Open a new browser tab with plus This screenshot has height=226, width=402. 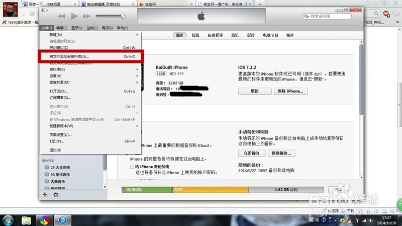(x=260, y=4)
